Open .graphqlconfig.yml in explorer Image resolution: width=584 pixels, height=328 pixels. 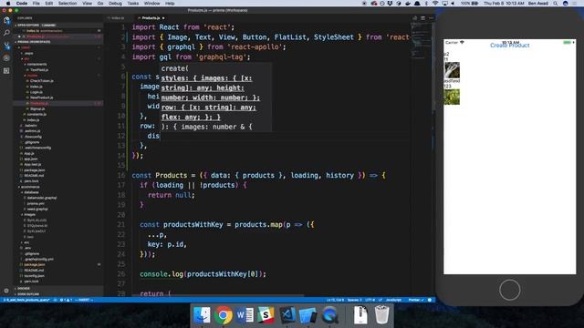38,259
